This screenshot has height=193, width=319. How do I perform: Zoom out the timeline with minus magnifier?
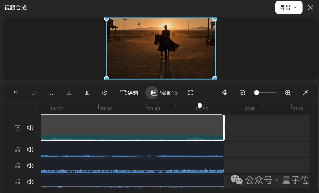coord(242,93)
